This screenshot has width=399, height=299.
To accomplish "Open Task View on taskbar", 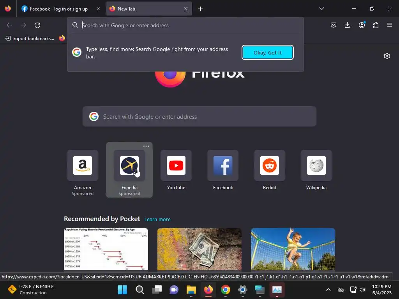I will [x=157, y=290].
